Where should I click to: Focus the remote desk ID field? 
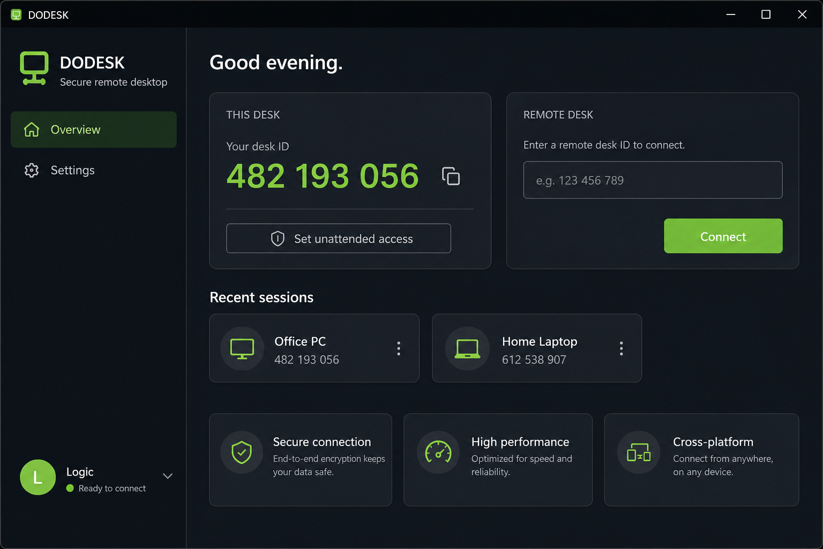click(653, 180)
